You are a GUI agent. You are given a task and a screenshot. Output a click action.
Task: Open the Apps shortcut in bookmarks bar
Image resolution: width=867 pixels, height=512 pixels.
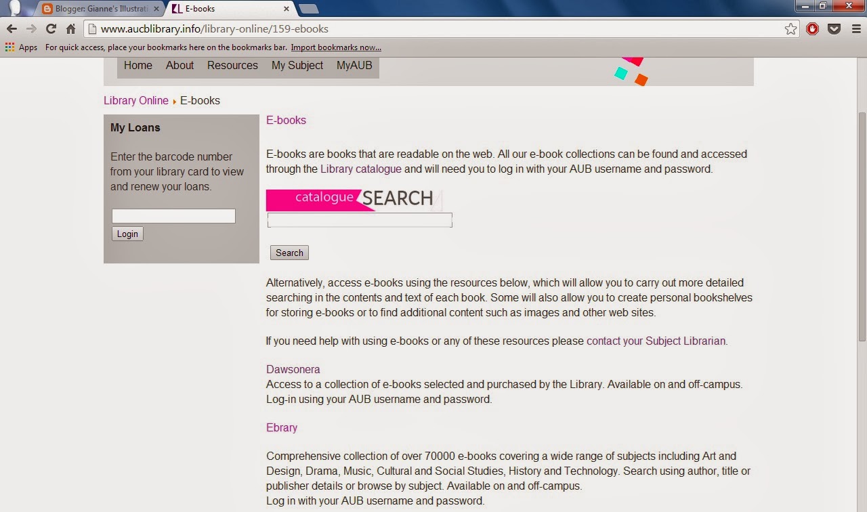[21, 47]
